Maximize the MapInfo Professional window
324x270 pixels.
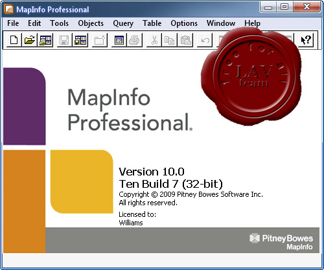[x=284, y=7]
